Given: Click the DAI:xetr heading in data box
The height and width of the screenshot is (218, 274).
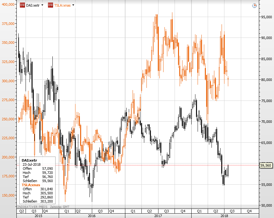Looking at the screenshot, I should [29, 160].
